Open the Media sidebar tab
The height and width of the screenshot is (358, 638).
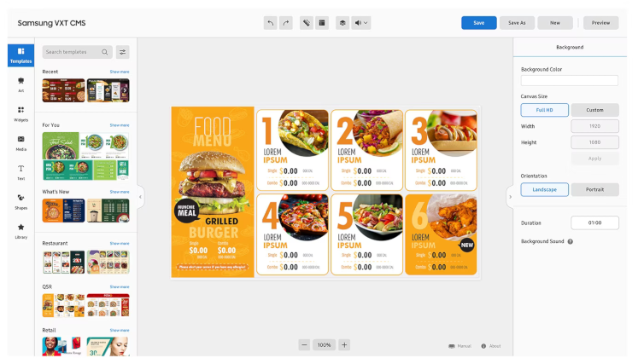pyautogui.click(x=20, y=143)
